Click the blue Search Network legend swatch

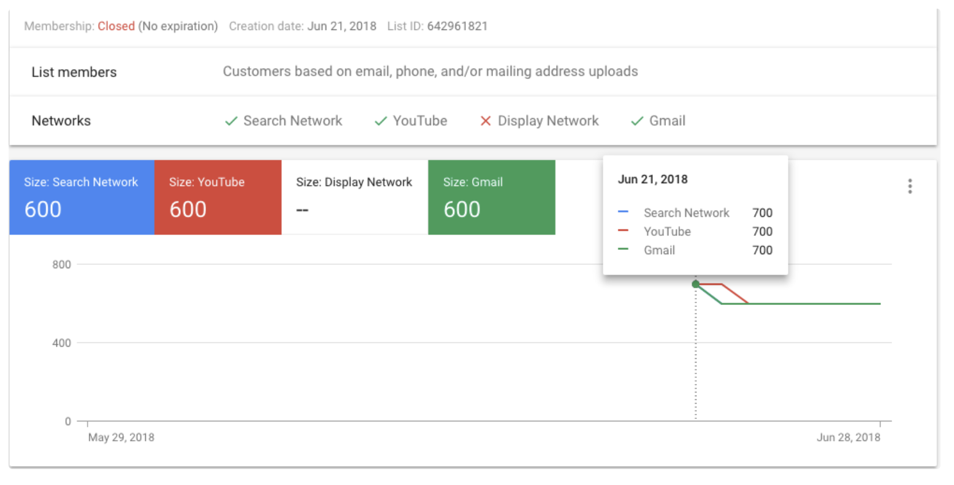pos(624,212)
